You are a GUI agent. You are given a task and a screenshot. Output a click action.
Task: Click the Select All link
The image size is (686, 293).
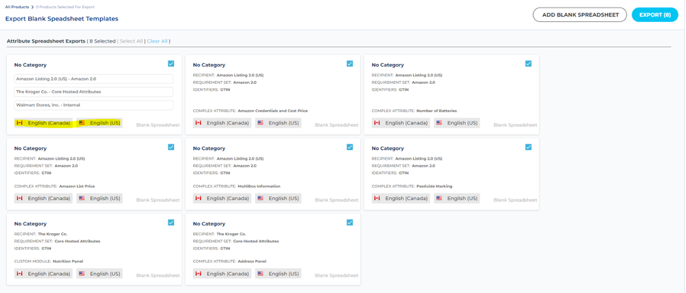point(131,41)
